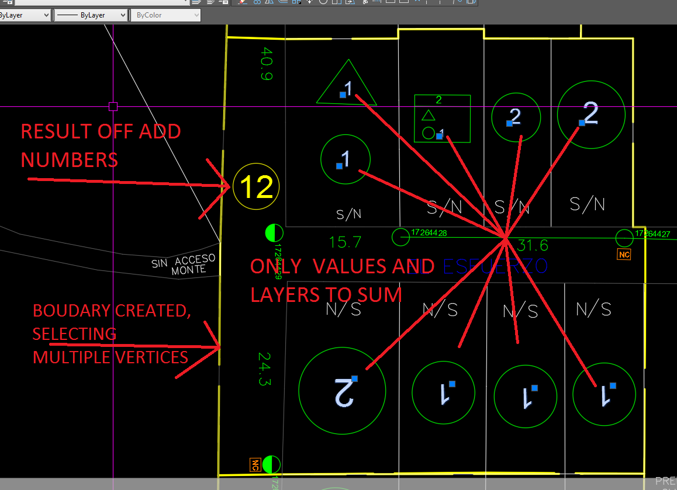The height and width of the screenshot is (490, 677).
Task: Expand the leftmost ByLayer color dropdown
Action: click(25, 15)
